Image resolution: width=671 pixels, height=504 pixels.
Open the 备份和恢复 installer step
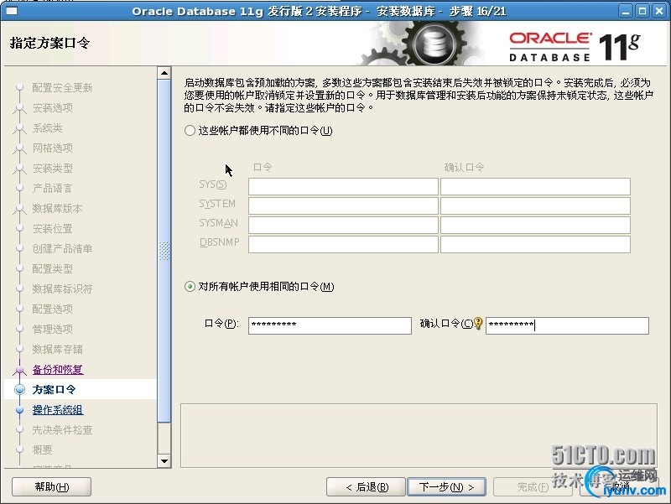[57, 369]
